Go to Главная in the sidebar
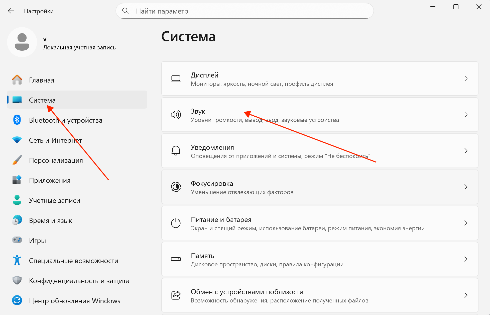This screenshot has width=490, height=315. 77,80
